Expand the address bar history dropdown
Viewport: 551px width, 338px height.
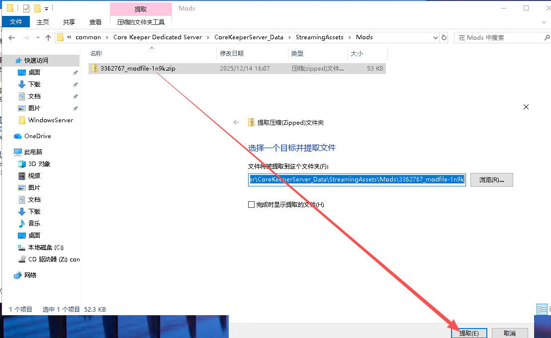point(436,37)
